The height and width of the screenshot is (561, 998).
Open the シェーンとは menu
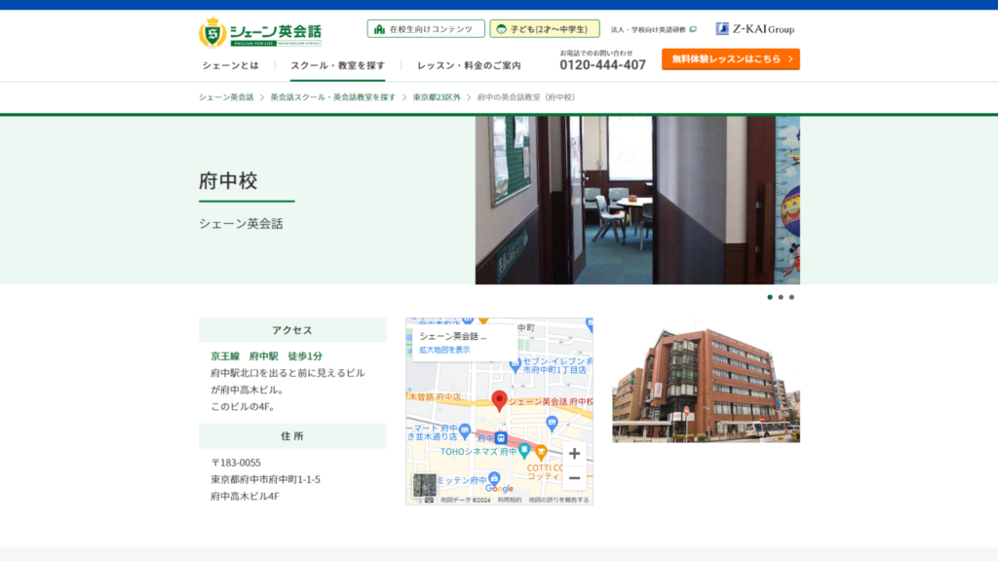pos(230,65)
